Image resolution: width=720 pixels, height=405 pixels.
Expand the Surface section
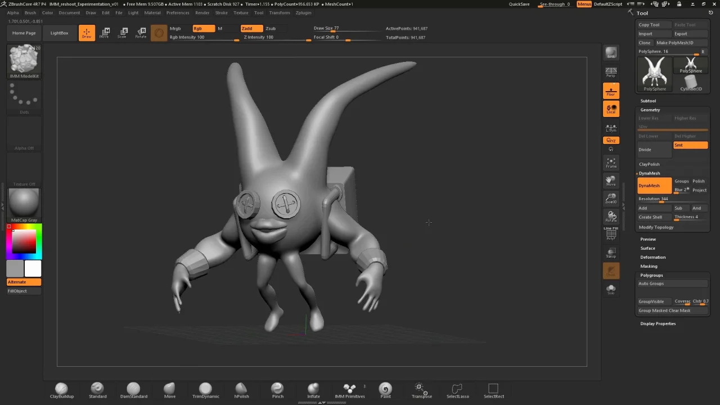point(647,248)
